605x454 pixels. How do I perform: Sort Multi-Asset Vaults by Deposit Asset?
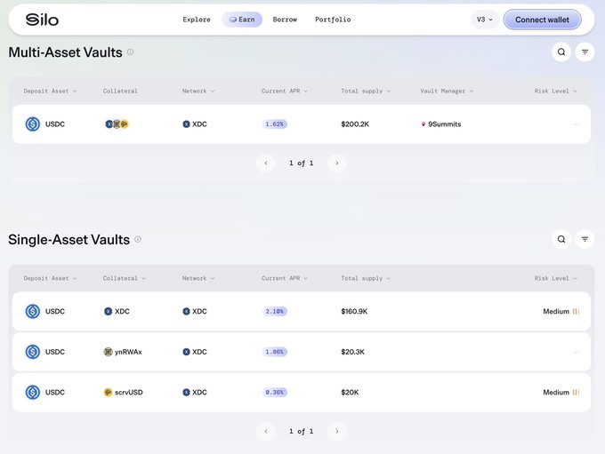pyautogui.click(x=50, y=91)
